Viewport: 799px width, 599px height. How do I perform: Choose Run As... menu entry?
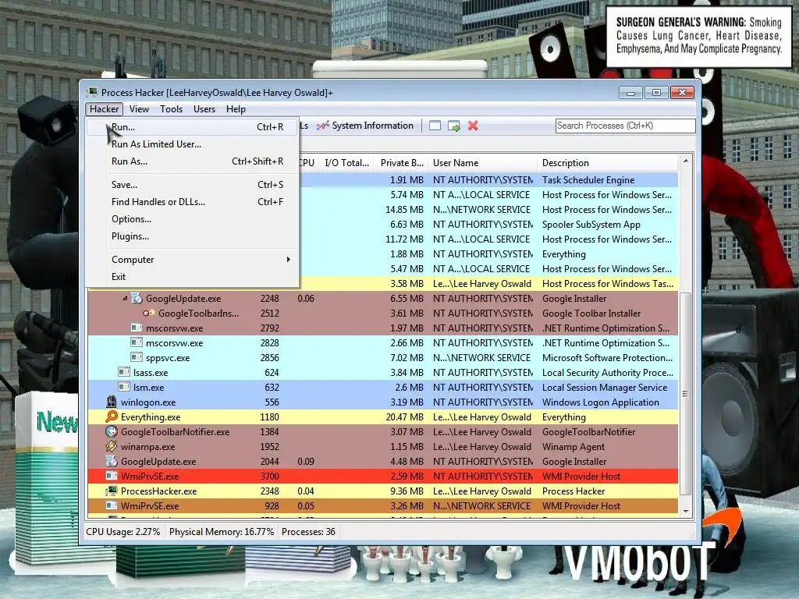(x=193, y=161)
